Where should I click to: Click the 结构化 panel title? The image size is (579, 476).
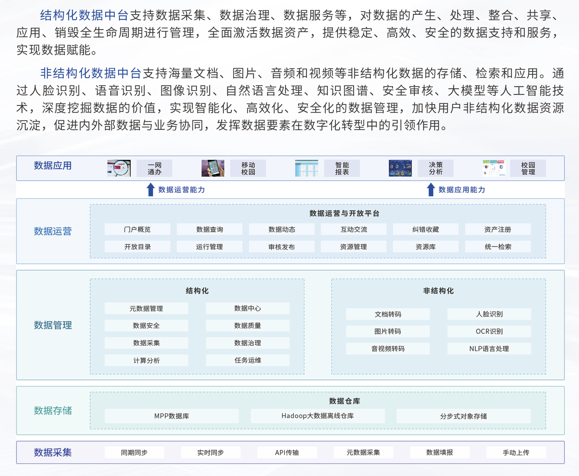(x=197, y=291)
